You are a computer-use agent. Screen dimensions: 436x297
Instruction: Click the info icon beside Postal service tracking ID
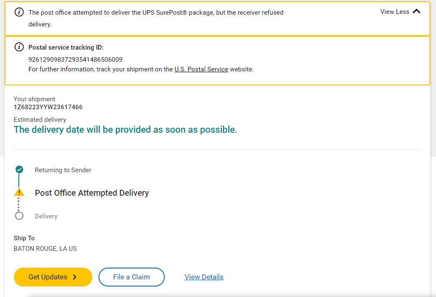[x=19, y=47]
